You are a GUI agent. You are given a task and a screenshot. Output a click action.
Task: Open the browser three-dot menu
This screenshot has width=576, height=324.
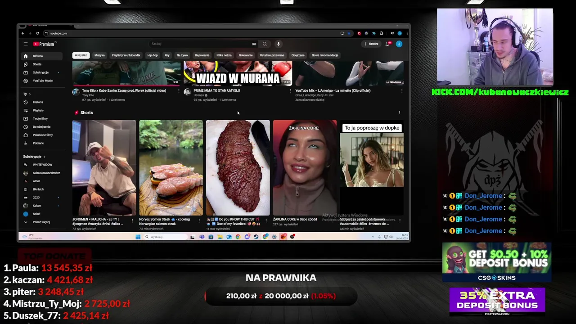click(406, 33)
